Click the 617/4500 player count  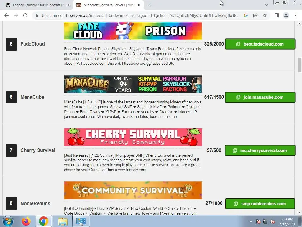(x=214, y=97)
